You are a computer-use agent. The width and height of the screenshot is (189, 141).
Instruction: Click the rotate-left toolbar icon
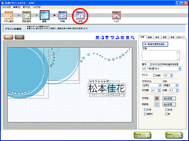pyautogui.click(x=112, y=38)
